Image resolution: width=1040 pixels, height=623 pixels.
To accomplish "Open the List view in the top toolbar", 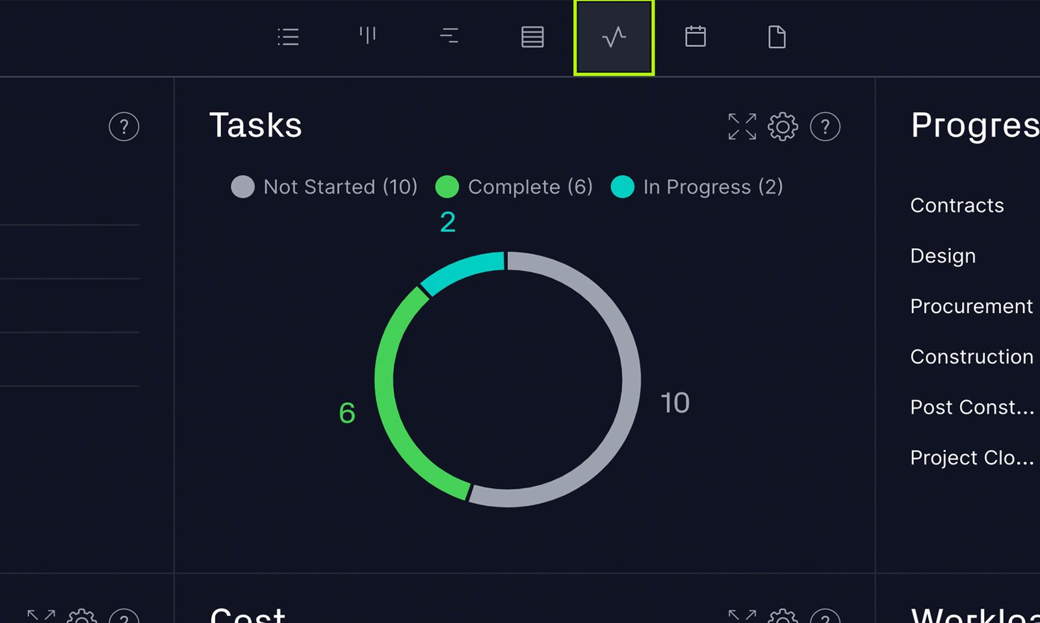I will (x=288, y=36).
